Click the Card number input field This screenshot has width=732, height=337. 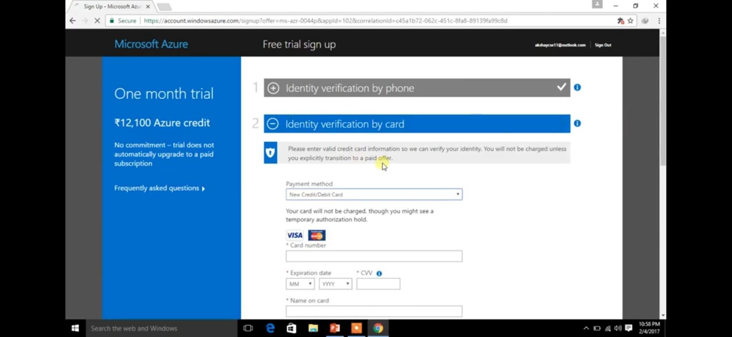click(374, 256)
